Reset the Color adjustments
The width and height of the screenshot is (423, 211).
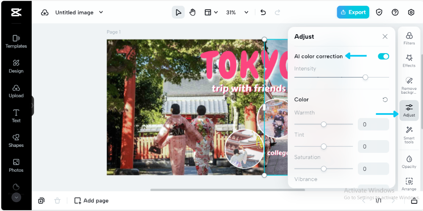pos(385,100)
